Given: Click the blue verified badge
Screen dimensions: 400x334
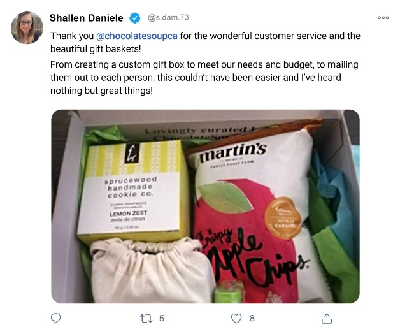Looking at the screenshot, I should (134, 18).
